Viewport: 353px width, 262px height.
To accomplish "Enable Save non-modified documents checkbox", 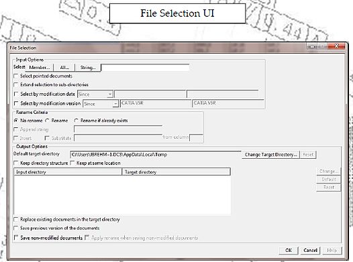I will [x=16, y=237].
